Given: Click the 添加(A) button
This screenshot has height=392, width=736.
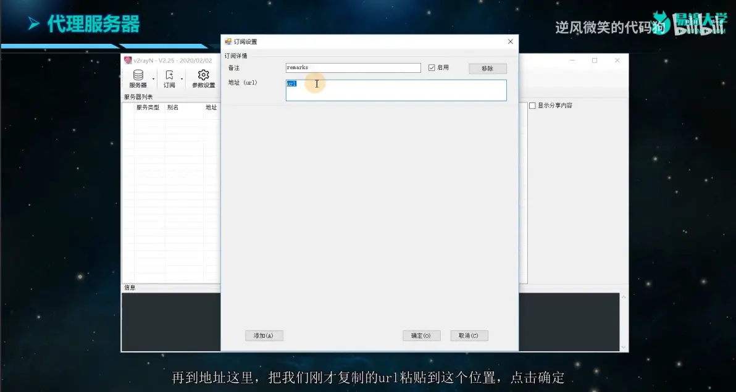Looking at the screenshot, I should point(264,336).
